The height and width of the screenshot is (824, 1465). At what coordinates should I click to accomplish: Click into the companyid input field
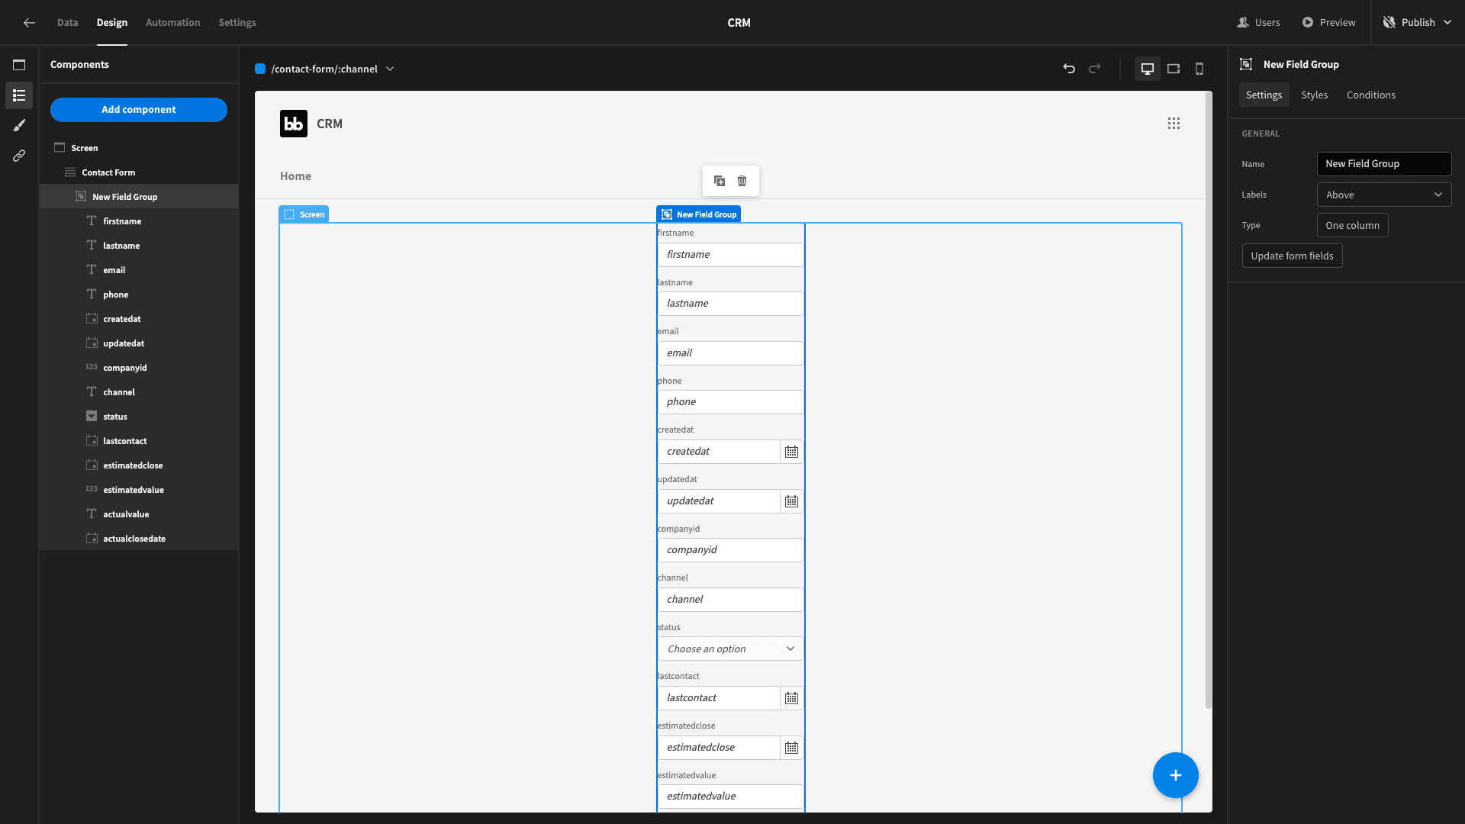(730, 550)
